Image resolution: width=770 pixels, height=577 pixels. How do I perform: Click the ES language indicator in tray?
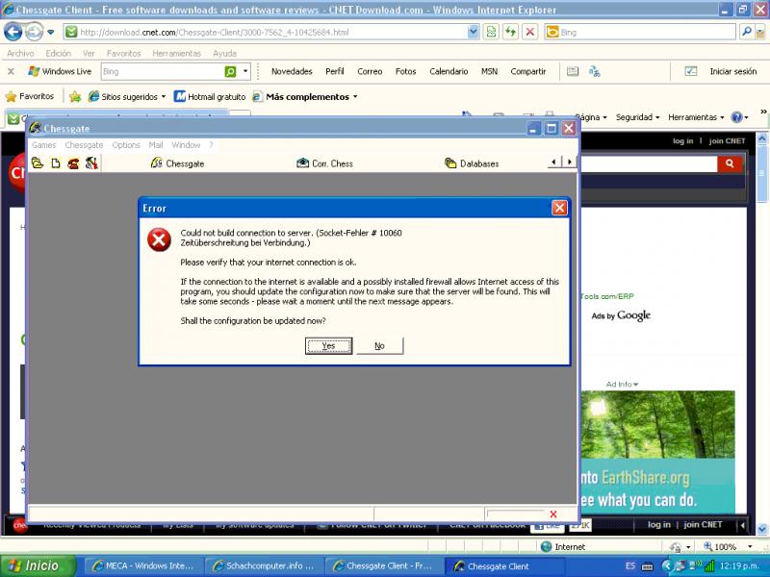pyautogui.click(x=630, y=565)
